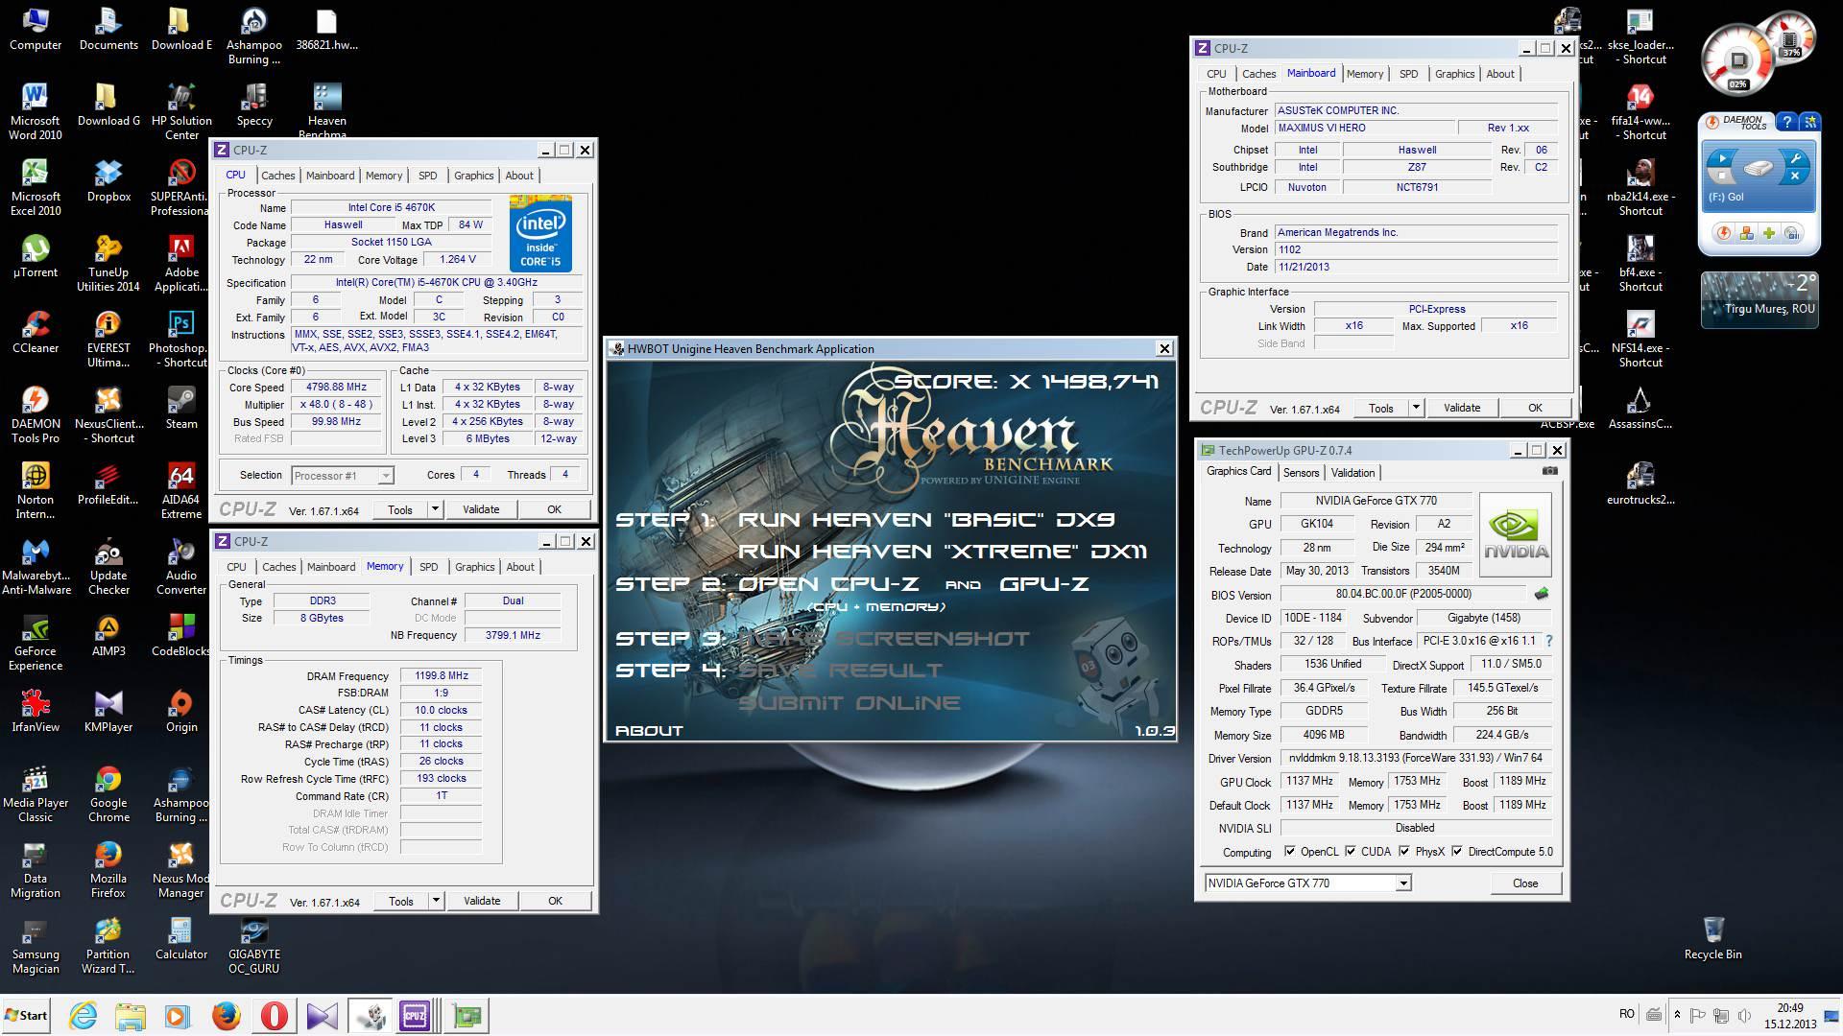Image resolution: width=1843 pixels, height=1036 pixels.
Task: Click the DAEMON Tools gadget (F:) Gol drive
Action: tap(1759, 176)
